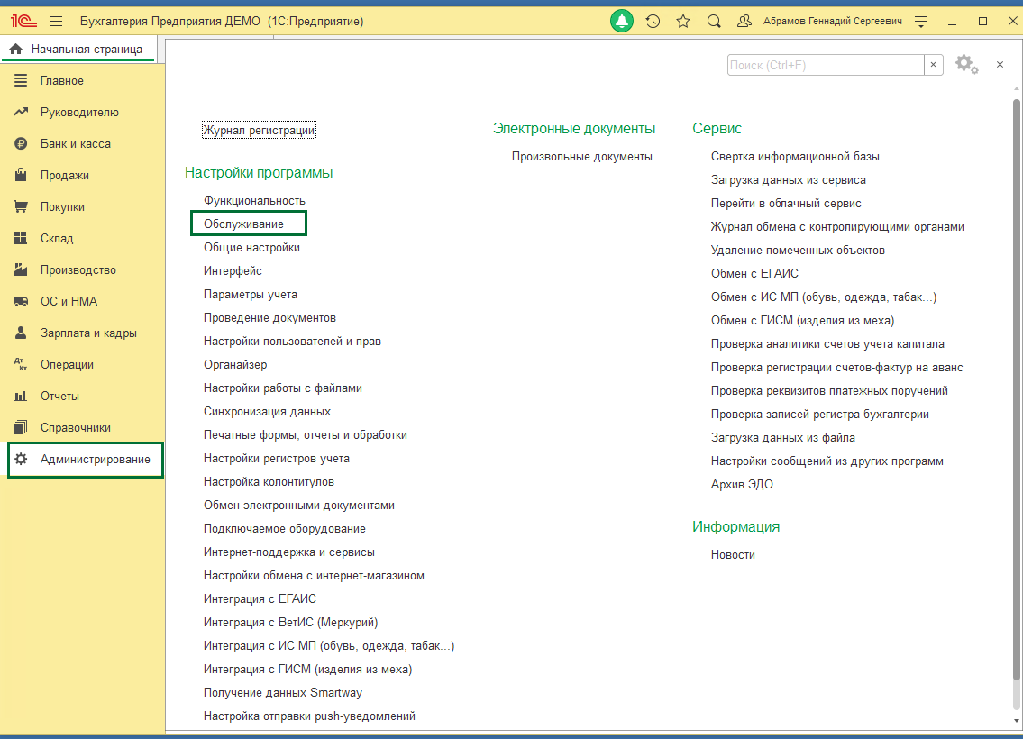Screen dimensions: 1023x739
Task: Open Отчеты bar chart icon
Action: pyautogui.click(x=21, y=396)
